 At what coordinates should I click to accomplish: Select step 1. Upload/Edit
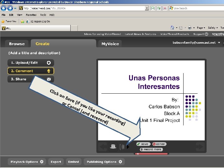31,63
